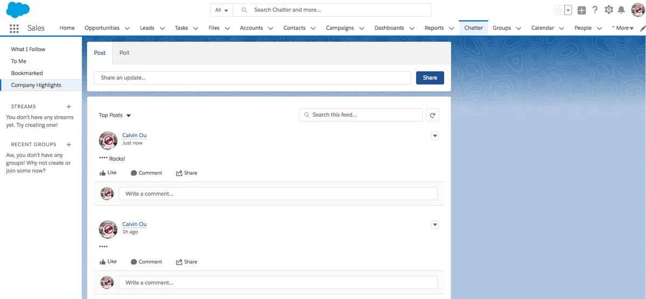Like the "**** Rocks!" post
The height and width of the screenshot is (299, 646).
coord(108,173)
